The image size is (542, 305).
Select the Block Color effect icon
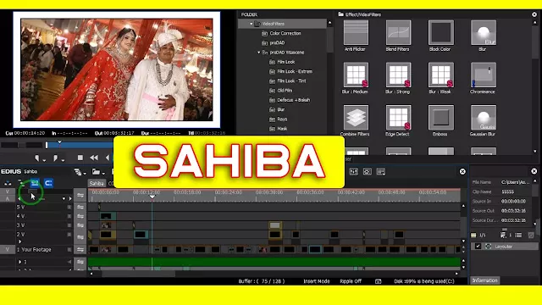point(440,32)
